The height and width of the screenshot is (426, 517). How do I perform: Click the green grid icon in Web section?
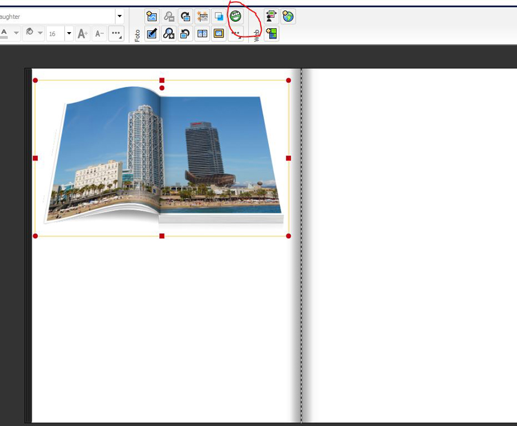click(271, 34)
